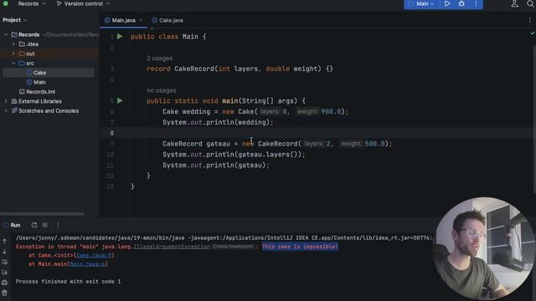This screenshot has height=301, width=536.
Task: Toggle scroll to end in console
Action: tap(4, 273)
